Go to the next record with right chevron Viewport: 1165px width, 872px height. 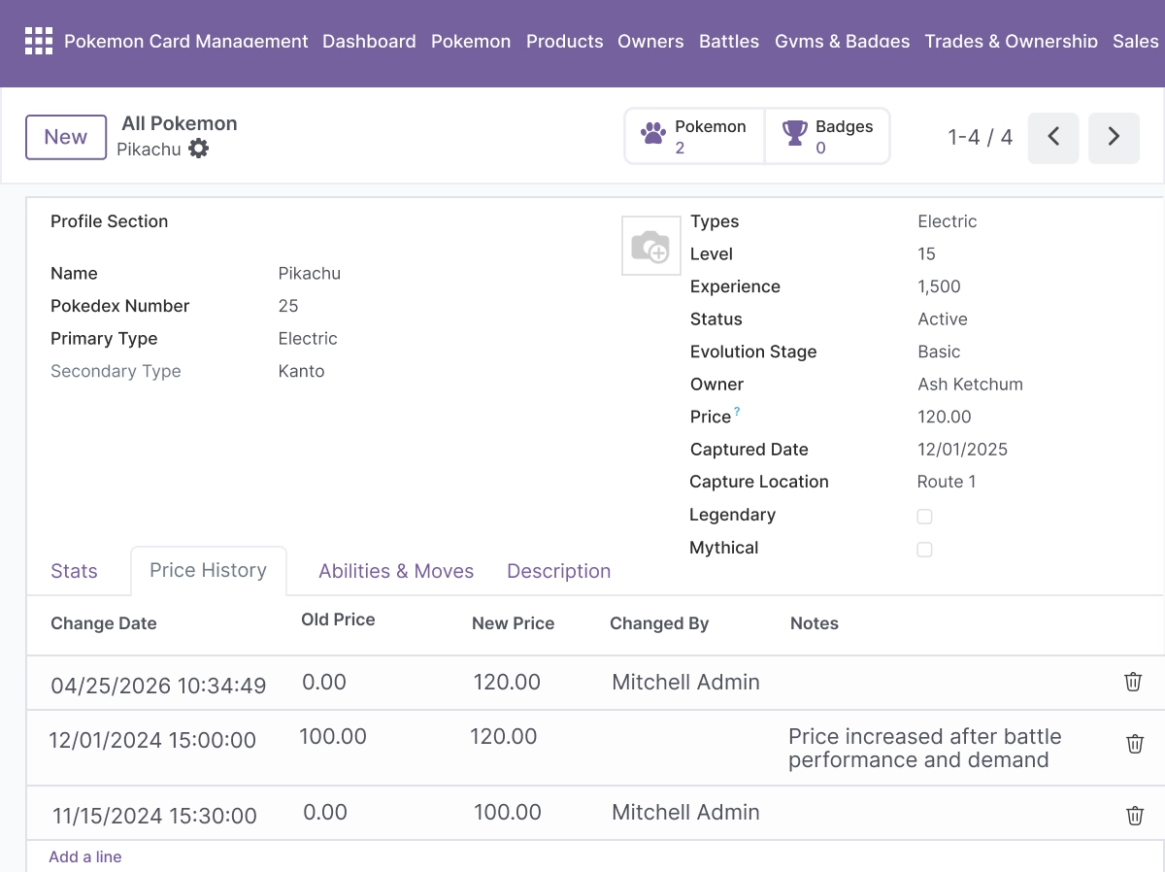[x=1114, y=137]
